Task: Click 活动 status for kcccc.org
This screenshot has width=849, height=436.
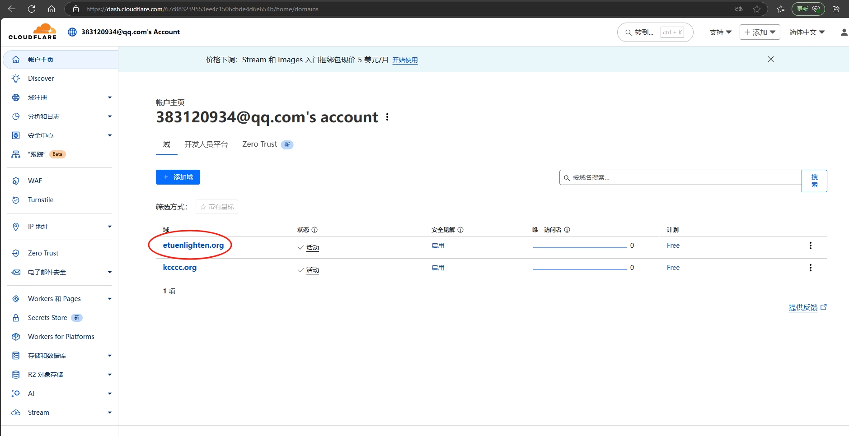Action: point(313,270)
